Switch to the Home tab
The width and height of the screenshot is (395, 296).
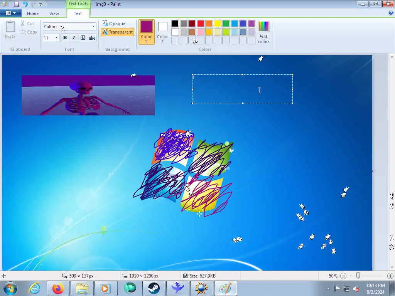coord(33,13)
